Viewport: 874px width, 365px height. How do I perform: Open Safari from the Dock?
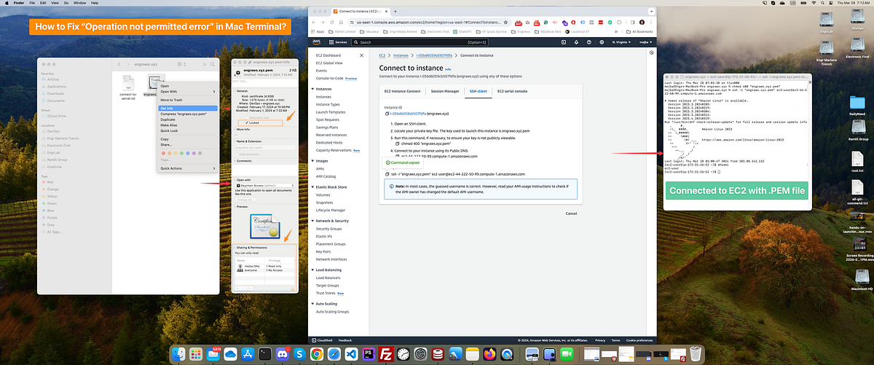[x=334, y=354]
